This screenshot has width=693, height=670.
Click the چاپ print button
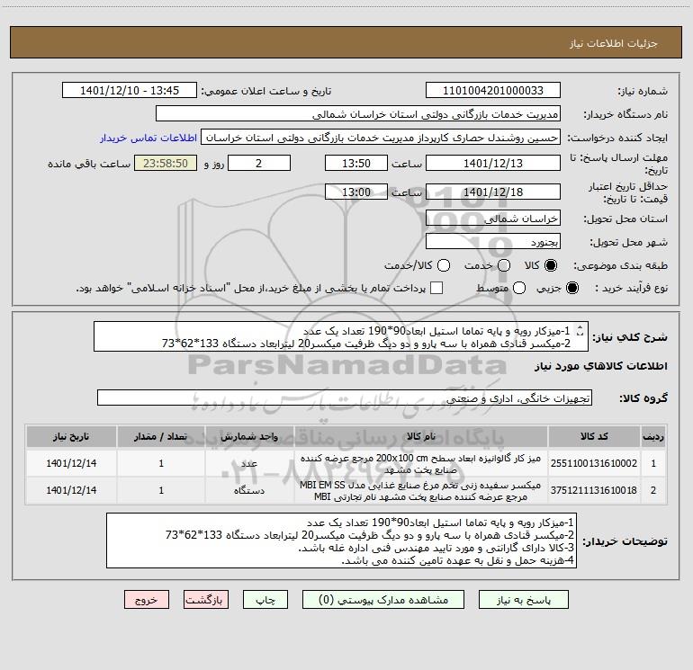(265, 600)
